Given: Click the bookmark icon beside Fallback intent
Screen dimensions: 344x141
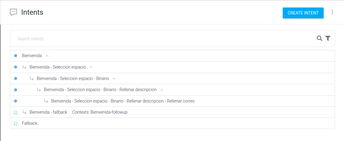Looking at the screenshot, I should coord(16,124).
